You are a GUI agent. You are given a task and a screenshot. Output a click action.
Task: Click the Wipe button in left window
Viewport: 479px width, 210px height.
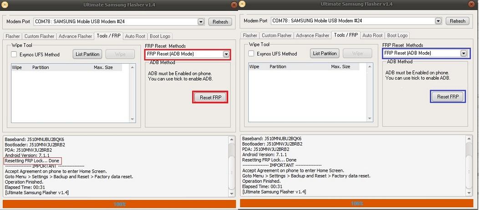[x=120, y=54]
